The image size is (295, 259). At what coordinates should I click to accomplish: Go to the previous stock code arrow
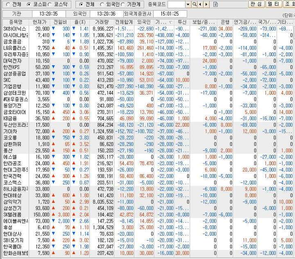click(x=200, y=4)
